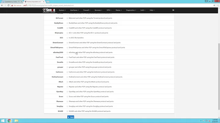Open Windows Start button

(x=3, y=121)
